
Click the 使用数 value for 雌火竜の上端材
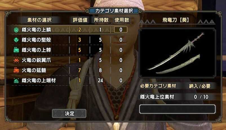point(121,80)
